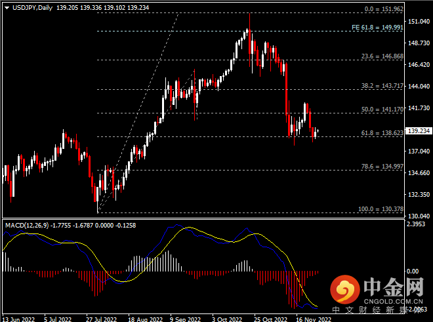The height and width of the screenshot is (322, 433).
Task: Click the 100.0 = 130.378 Fibonacci label
Action: (x=380, y=209)
